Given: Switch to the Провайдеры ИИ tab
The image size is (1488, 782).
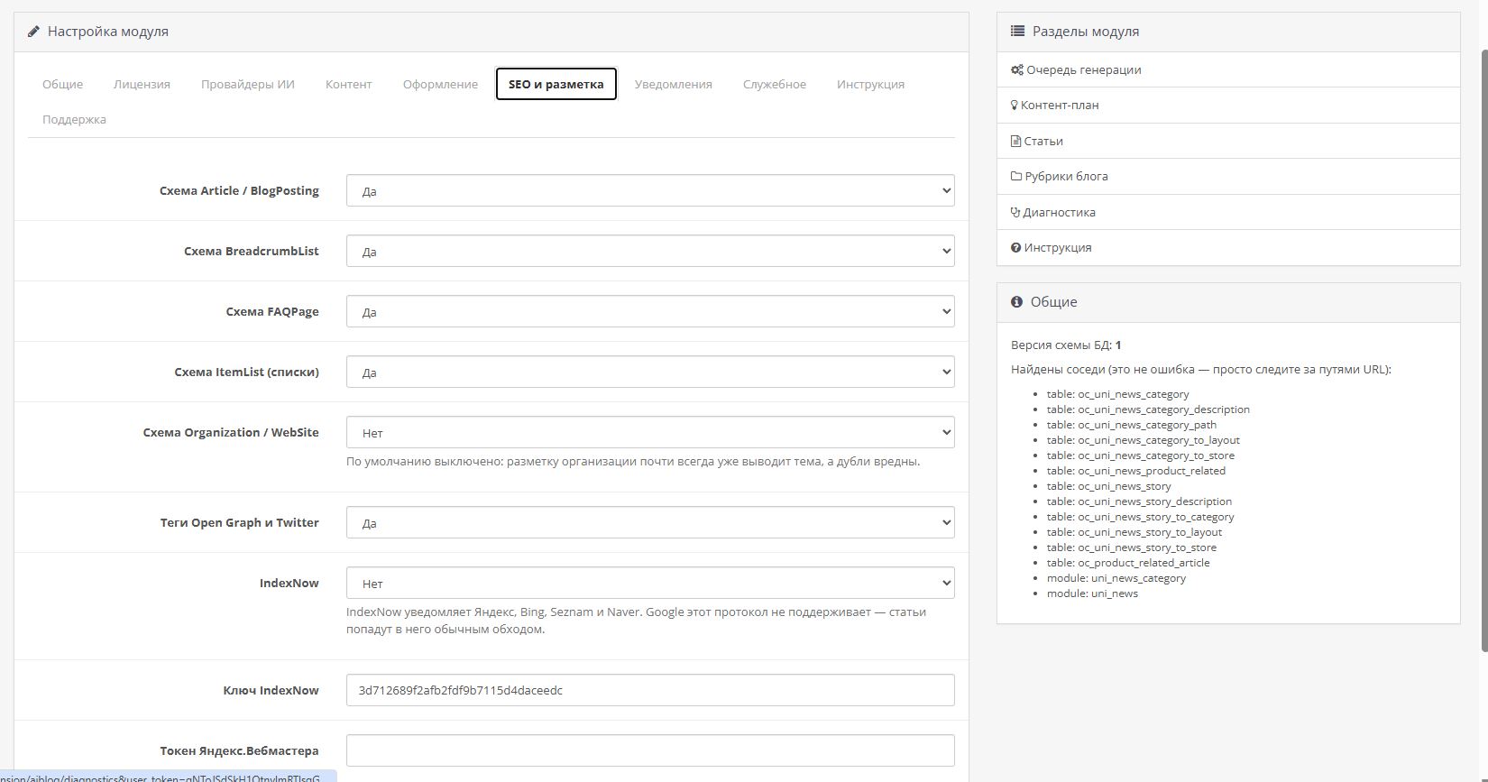Looking at the screenshot, I should tap(248, 84).
